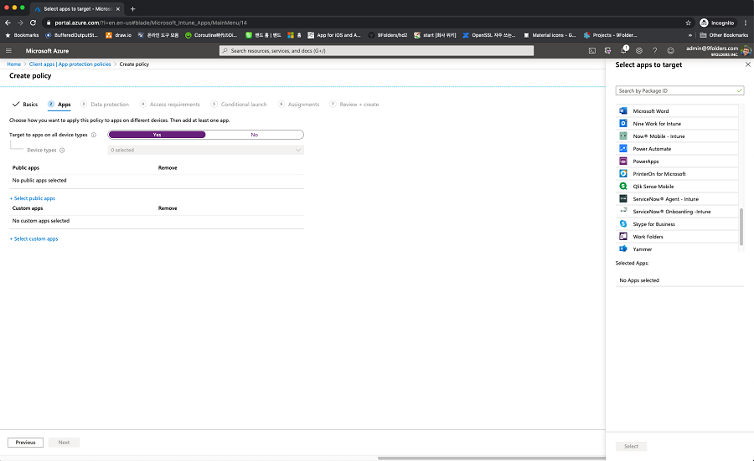Select the PrinterOn for Microsoft icon
This screenshot has width=754, height=461.
tap(623, 174)
